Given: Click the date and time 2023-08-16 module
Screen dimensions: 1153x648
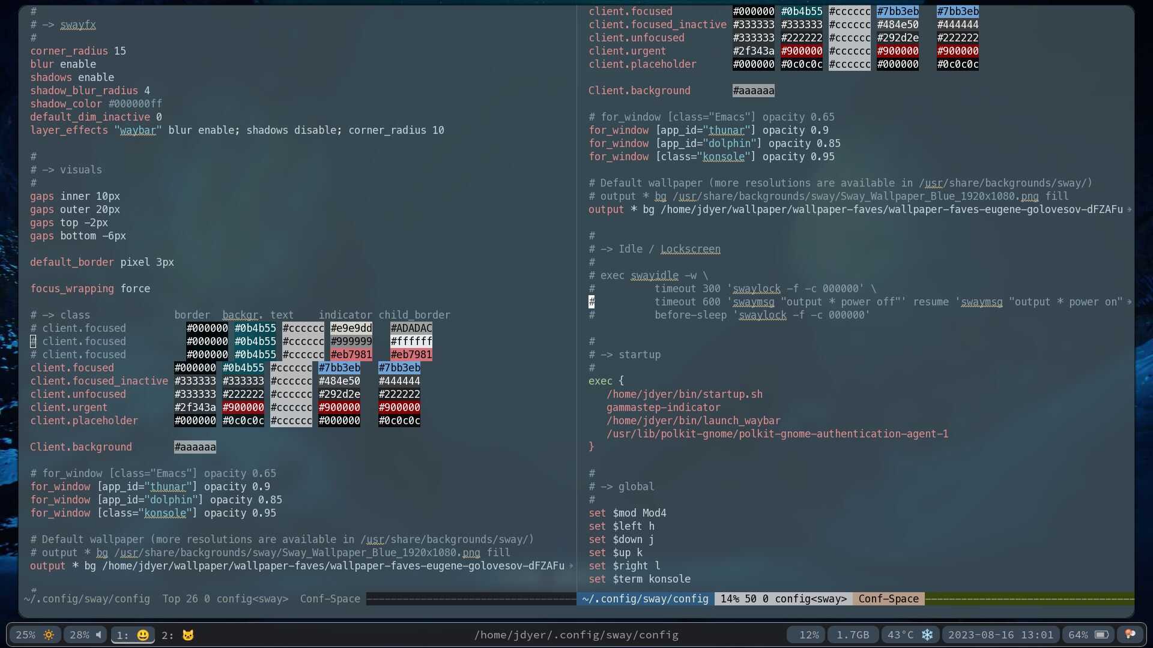Looking at the screenshot, I should 1000,635.
